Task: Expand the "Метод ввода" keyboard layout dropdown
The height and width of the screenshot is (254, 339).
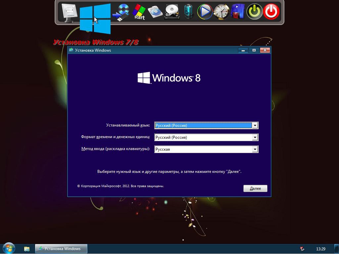Action: 255,149
